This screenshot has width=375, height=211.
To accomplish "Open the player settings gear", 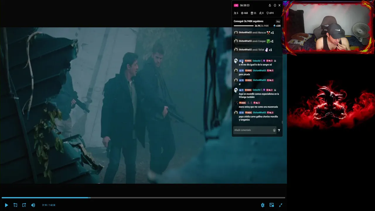I will 262,205.
